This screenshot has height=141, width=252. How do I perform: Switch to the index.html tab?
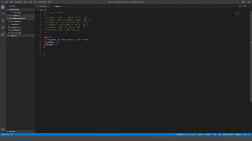pyautogui.click(x=43, y=6)
